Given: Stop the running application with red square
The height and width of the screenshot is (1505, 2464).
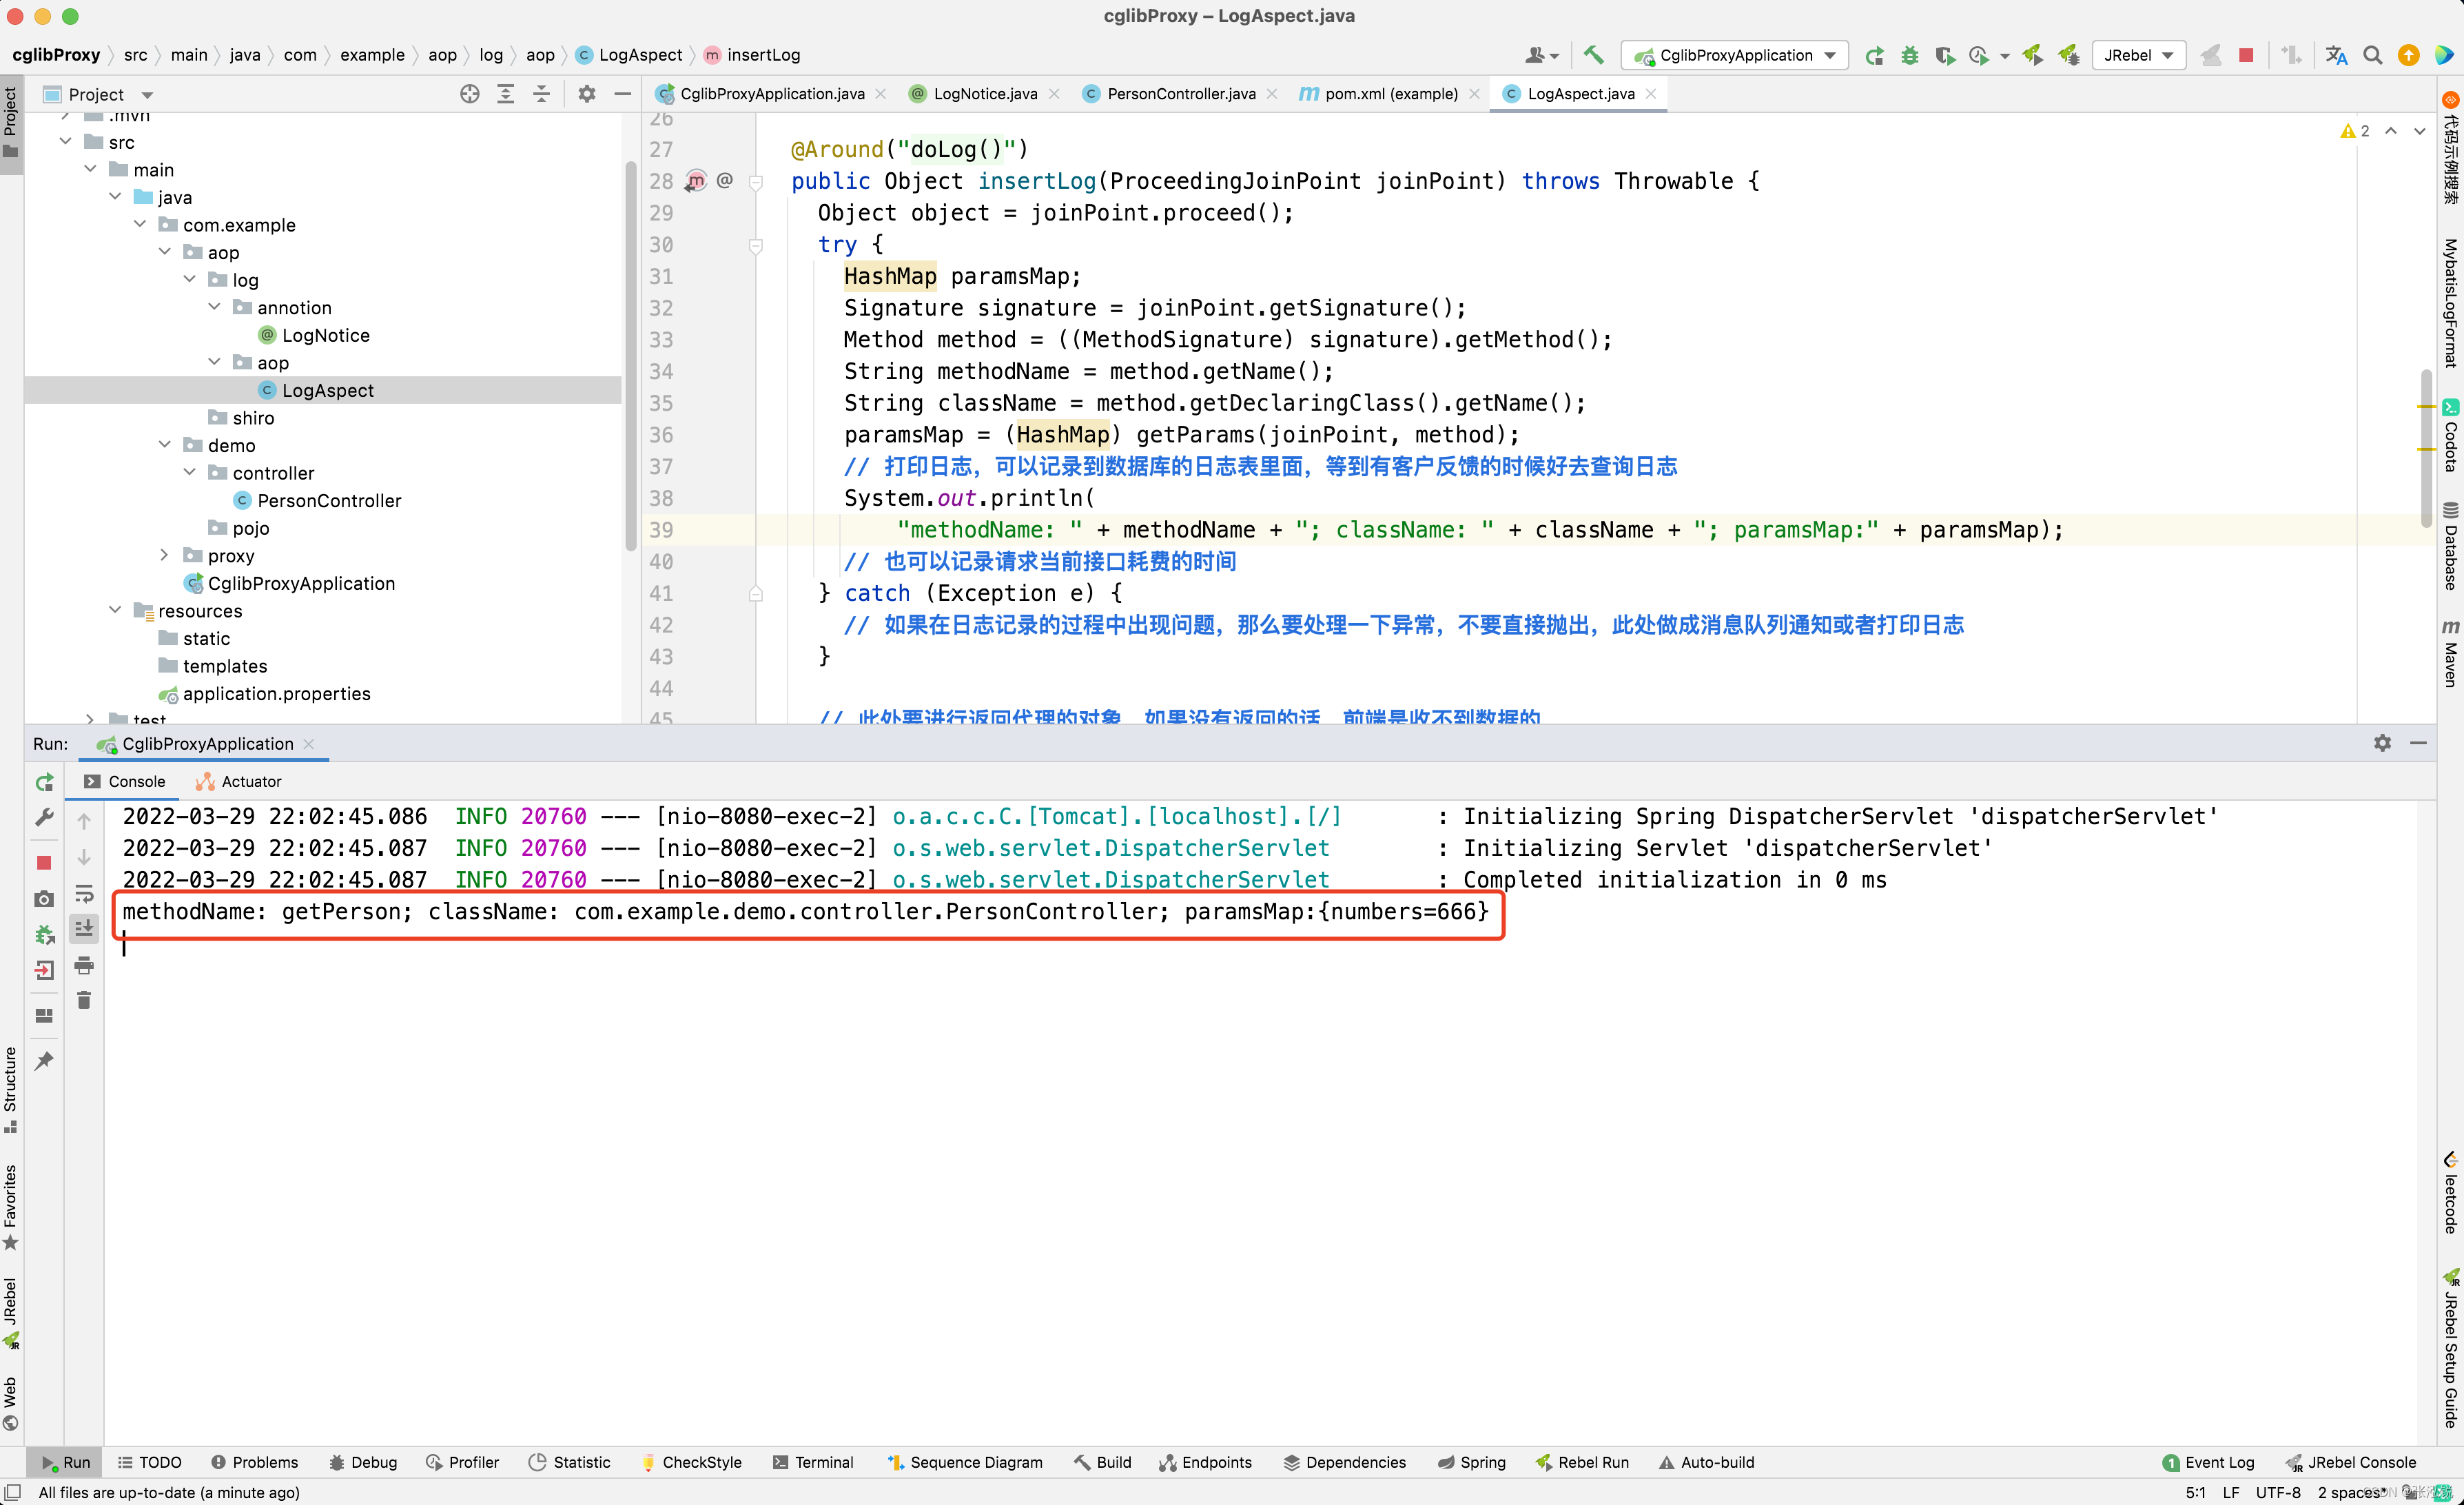Looking at the screenshot, I should coord(2245,55).
